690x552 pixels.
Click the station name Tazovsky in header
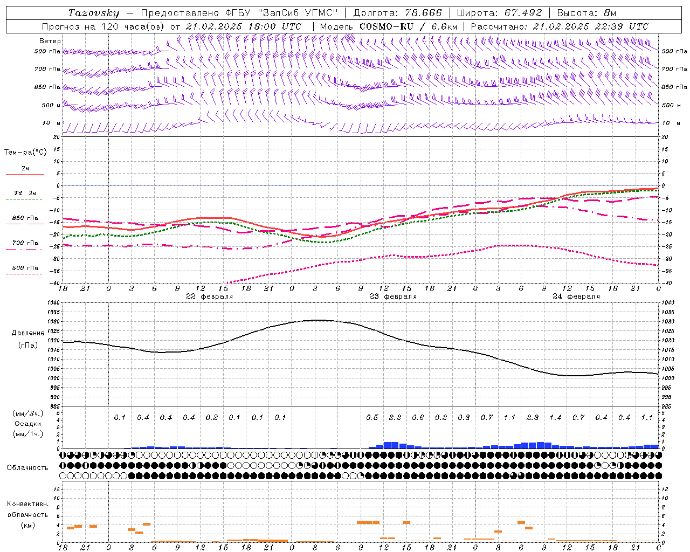click(x=94, y=13)
